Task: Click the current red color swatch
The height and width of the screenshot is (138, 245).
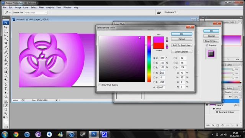Action: [x=158, y=46]
